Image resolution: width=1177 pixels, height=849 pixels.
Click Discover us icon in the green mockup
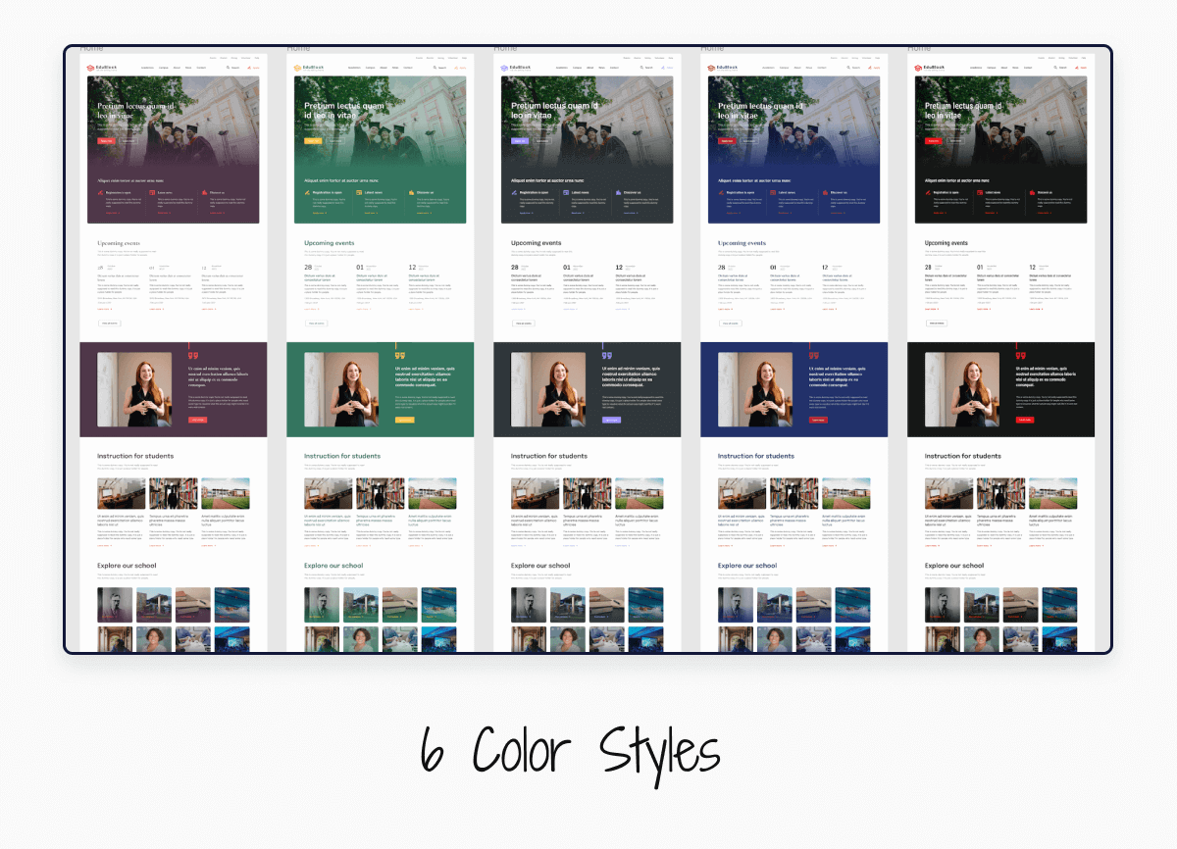click(x=411, y=193)
